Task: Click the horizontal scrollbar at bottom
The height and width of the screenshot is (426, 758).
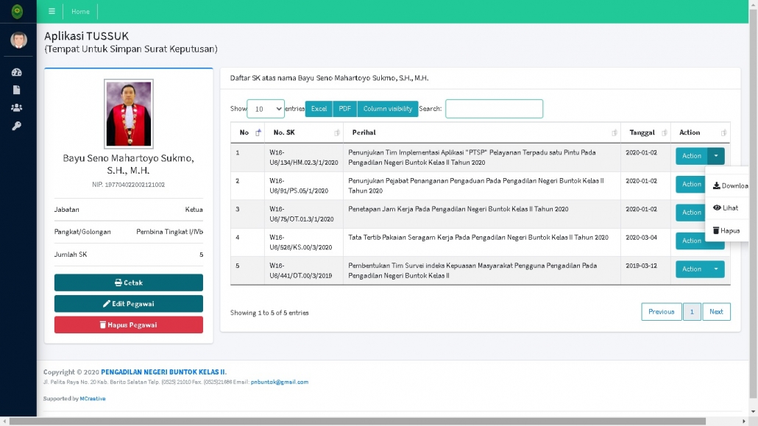Action: click(x=357, y=422)
